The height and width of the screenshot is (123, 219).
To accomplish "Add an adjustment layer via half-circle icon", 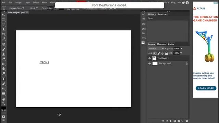I will [x=171, y=121].
